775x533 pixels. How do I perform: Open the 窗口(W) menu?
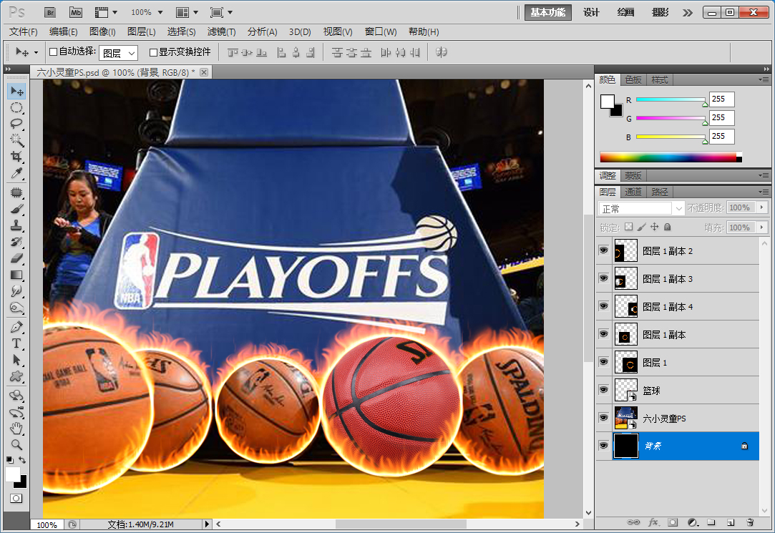381,31
